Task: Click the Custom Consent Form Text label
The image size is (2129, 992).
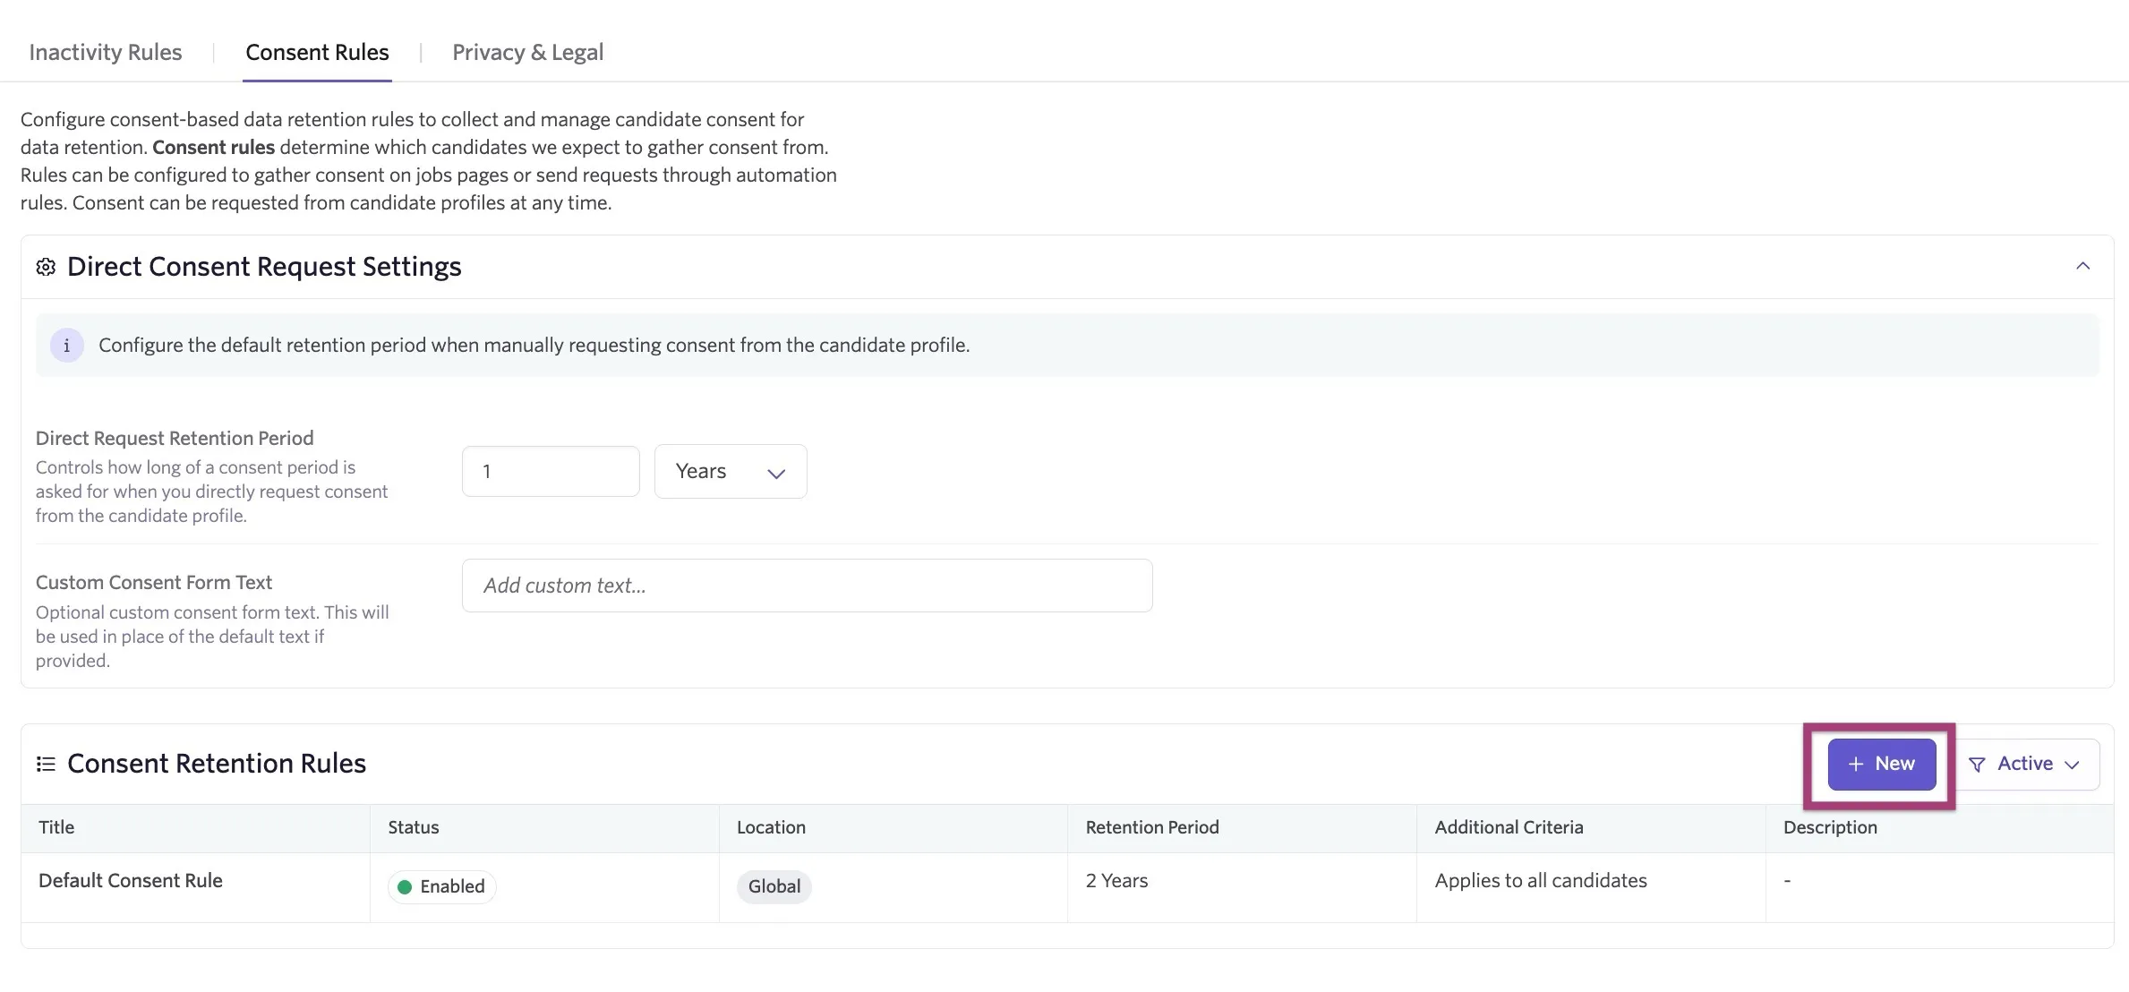Action: click(x=154, y=582)
